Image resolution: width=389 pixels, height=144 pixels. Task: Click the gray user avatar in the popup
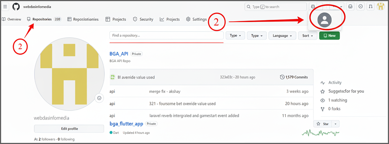324,20
